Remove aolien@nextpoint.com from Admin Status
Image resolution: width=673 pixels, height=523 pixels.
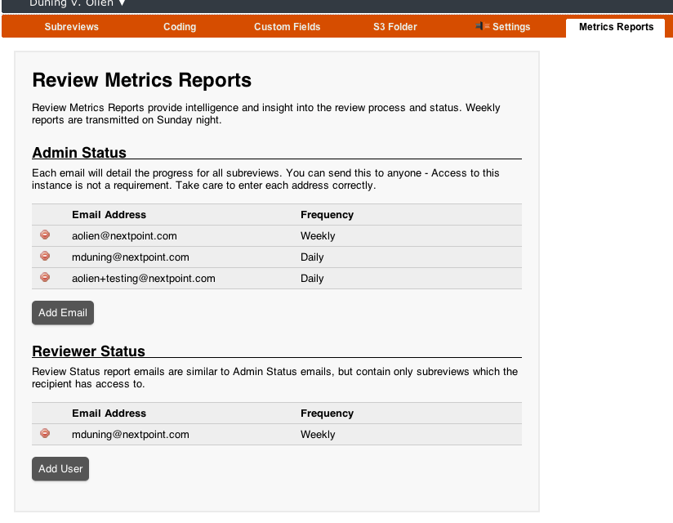(45, 235)
